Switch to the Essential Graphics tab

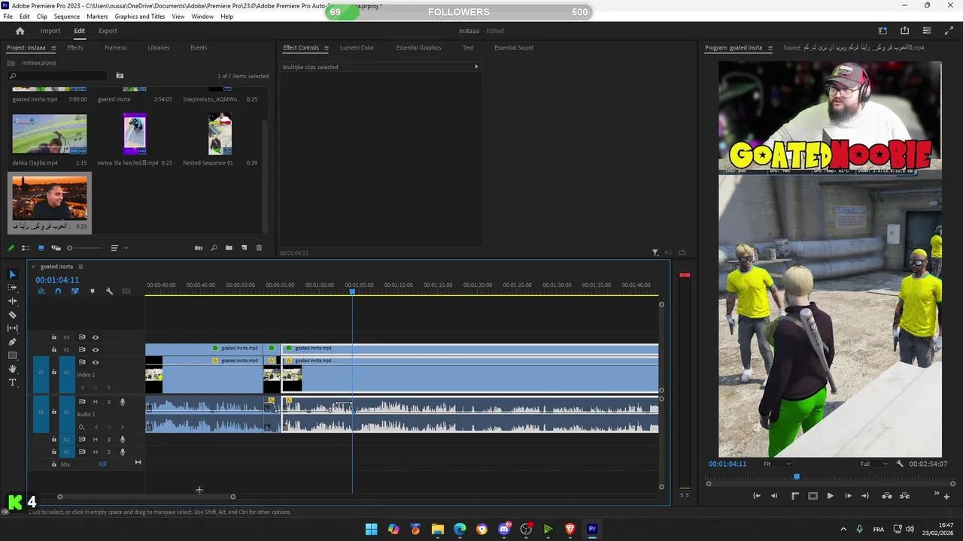pos(418,47)
